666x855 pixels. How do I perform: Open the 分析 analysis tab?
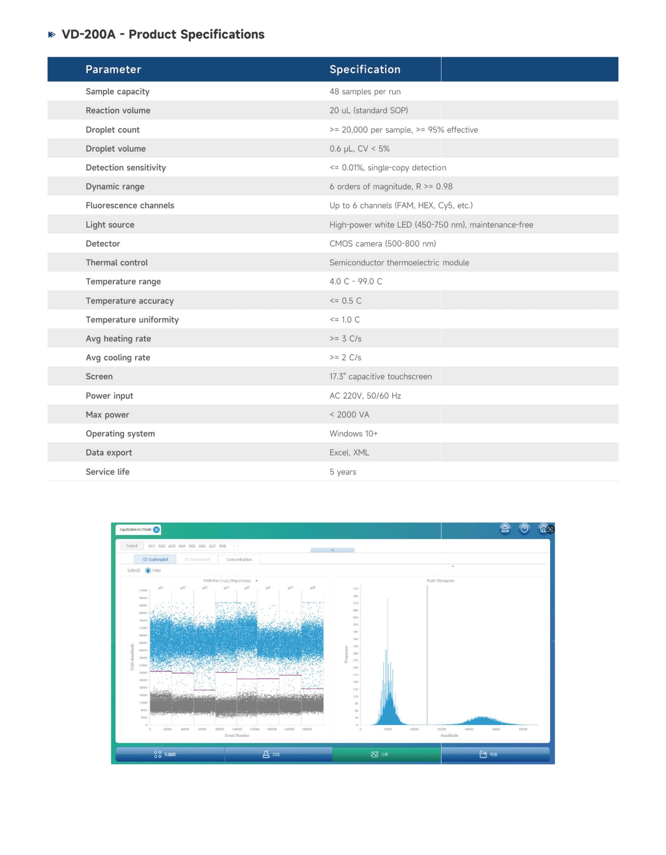pyautogui.click(x=386, y=754)
